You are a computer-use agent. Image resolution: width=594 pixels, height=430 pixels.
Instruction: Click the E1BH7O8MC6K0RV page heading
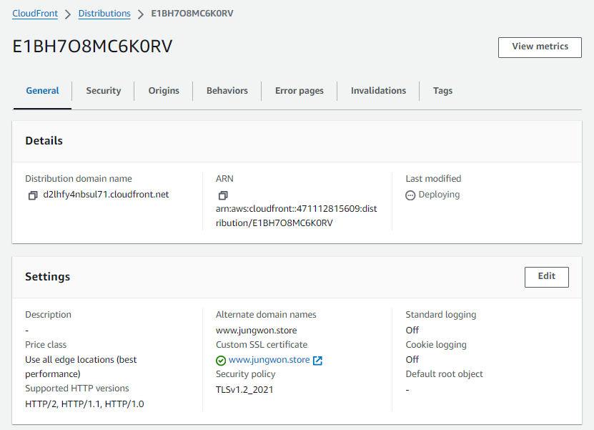point(92,47)
